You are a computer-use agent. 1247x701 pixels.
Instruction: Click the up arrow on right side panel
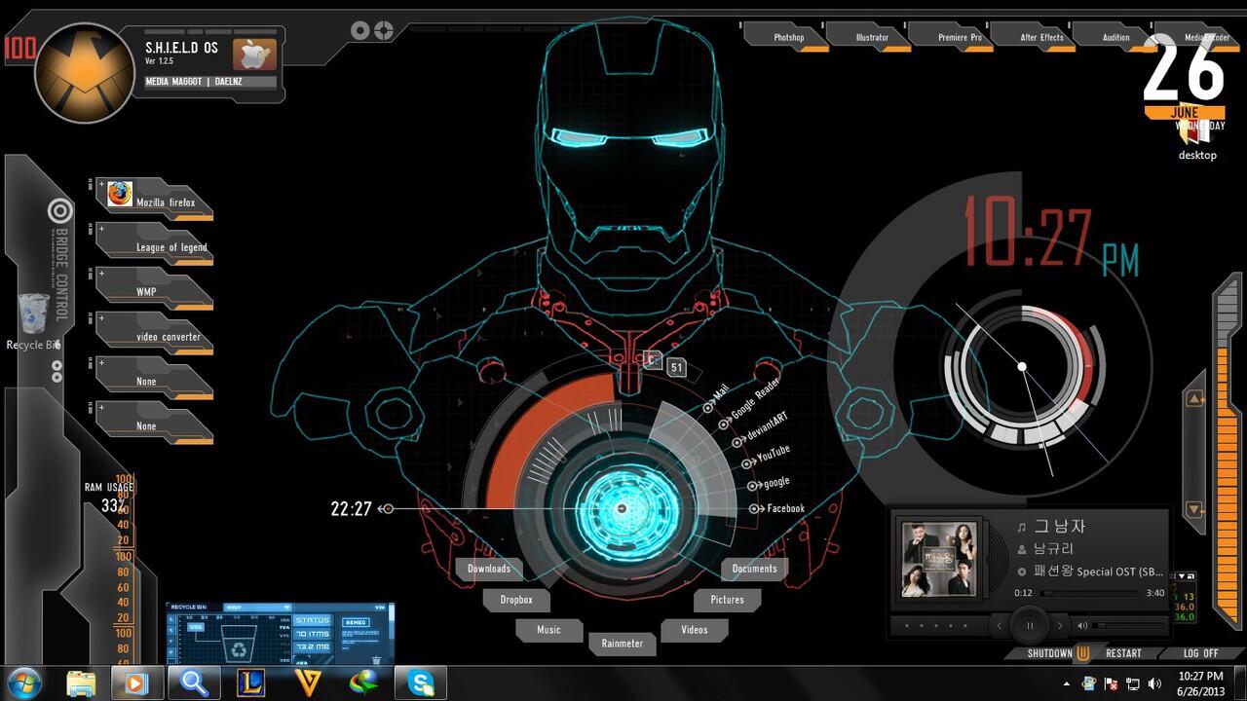tap(1194, 398)
